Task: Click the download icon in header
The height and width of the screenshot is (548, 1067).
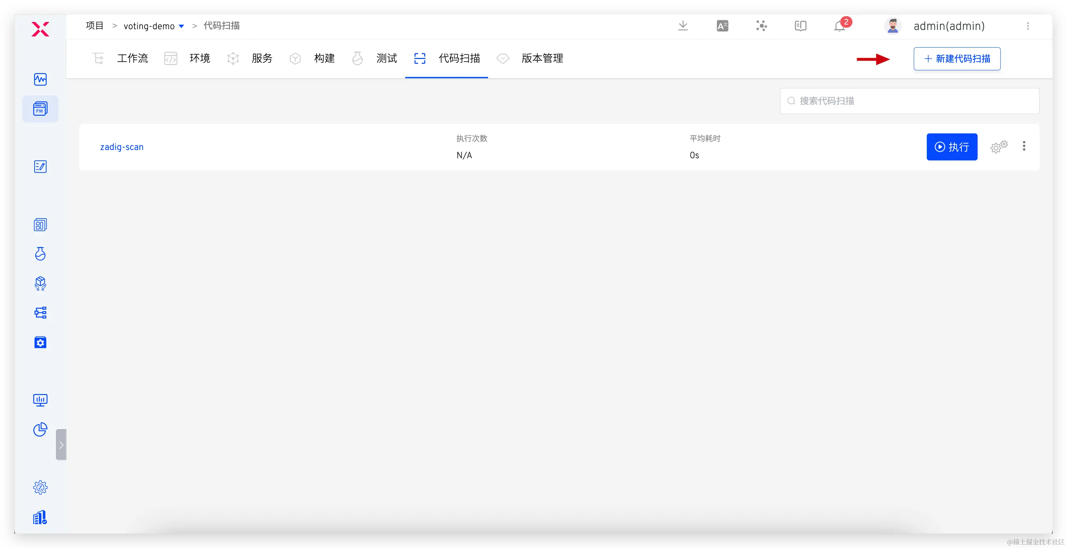Action: tap(683, 26)
